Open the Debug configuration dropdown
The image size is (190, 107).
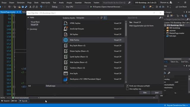pyautogui.click(x=58, y=7)
